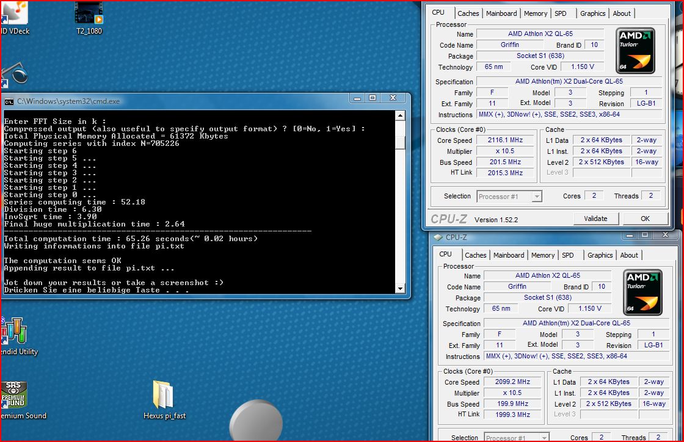Open About tab in lower CPU-Z

point(629,255)
